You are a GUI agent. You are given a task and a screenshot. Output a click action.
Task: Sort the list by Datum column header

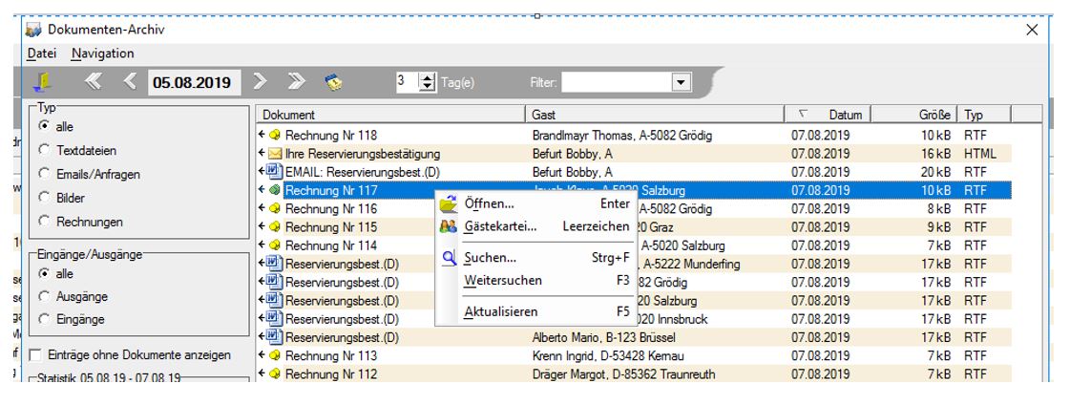tap(827, 115)
